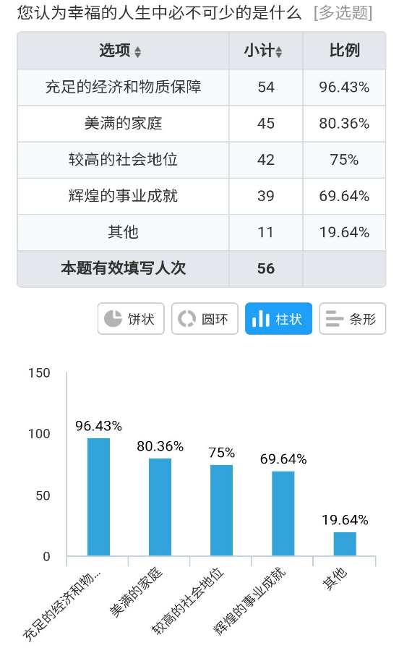Click the donut ring chart icon
The height and width of the screenshot is (661, 399).
pos(186,319)
